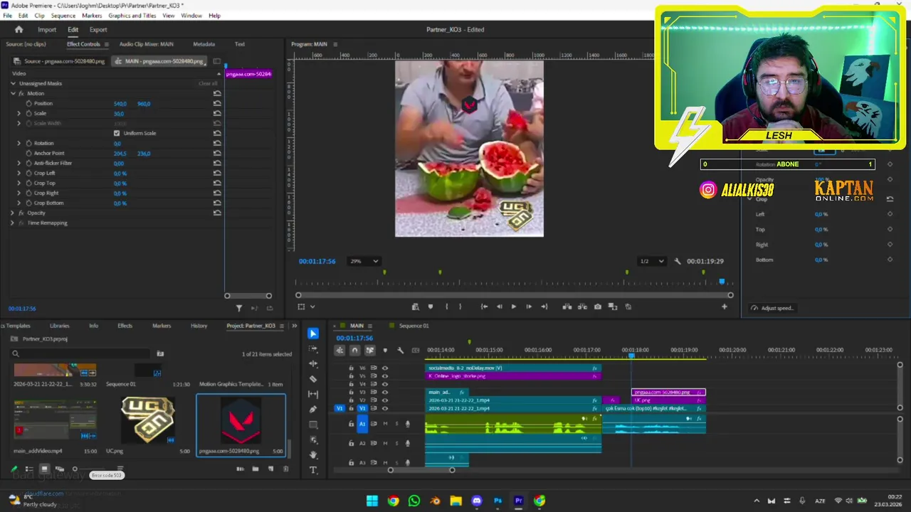Collapse the Motion effect group
The height and width of the screenshot is (512, 911).
point(13,93)
